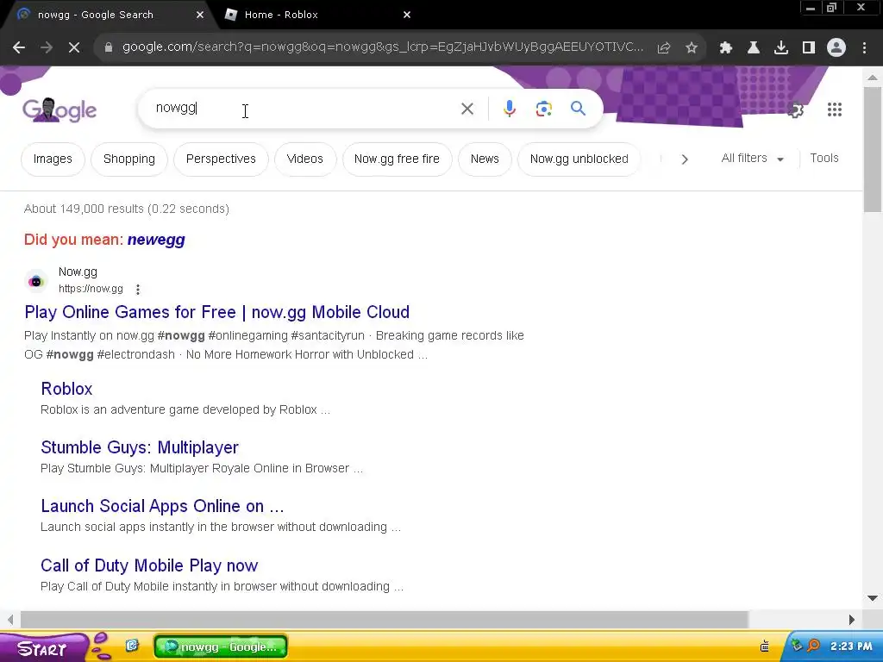Expand the All filters dropdown
The image size is (883, 662).
[x=752, y=159]
